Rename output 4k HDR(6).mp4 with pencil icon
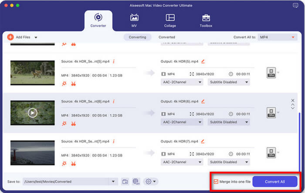The height and width of the screenshot is (193, 305). pyautogui.click(x=203, y=101)
